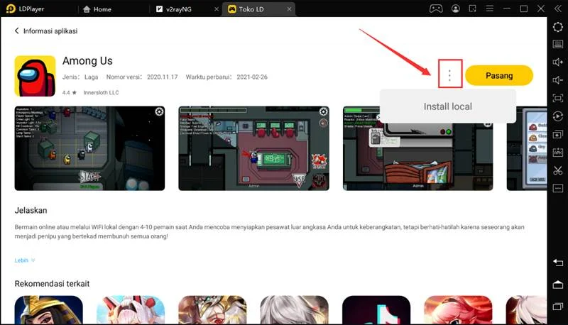Open the multi-instance add window icon
This screenshot has width=568, height=325.
(558, 134)
